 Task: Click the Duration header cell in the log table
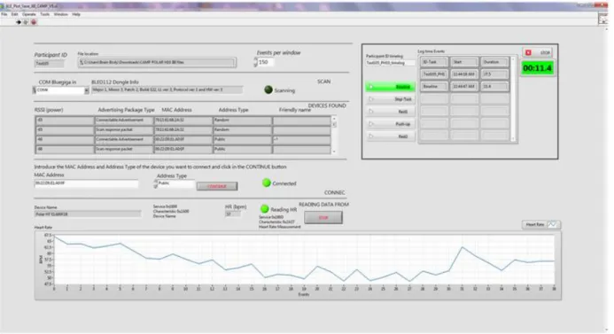point(495,62)
